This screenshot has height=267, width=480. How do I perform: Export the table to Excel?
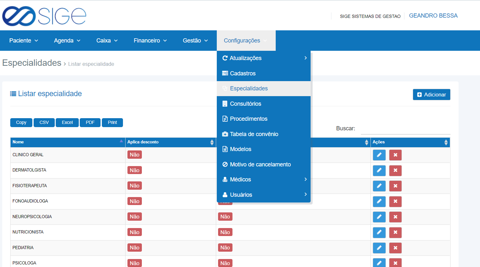pyautogui.click(x=67, y=123)
